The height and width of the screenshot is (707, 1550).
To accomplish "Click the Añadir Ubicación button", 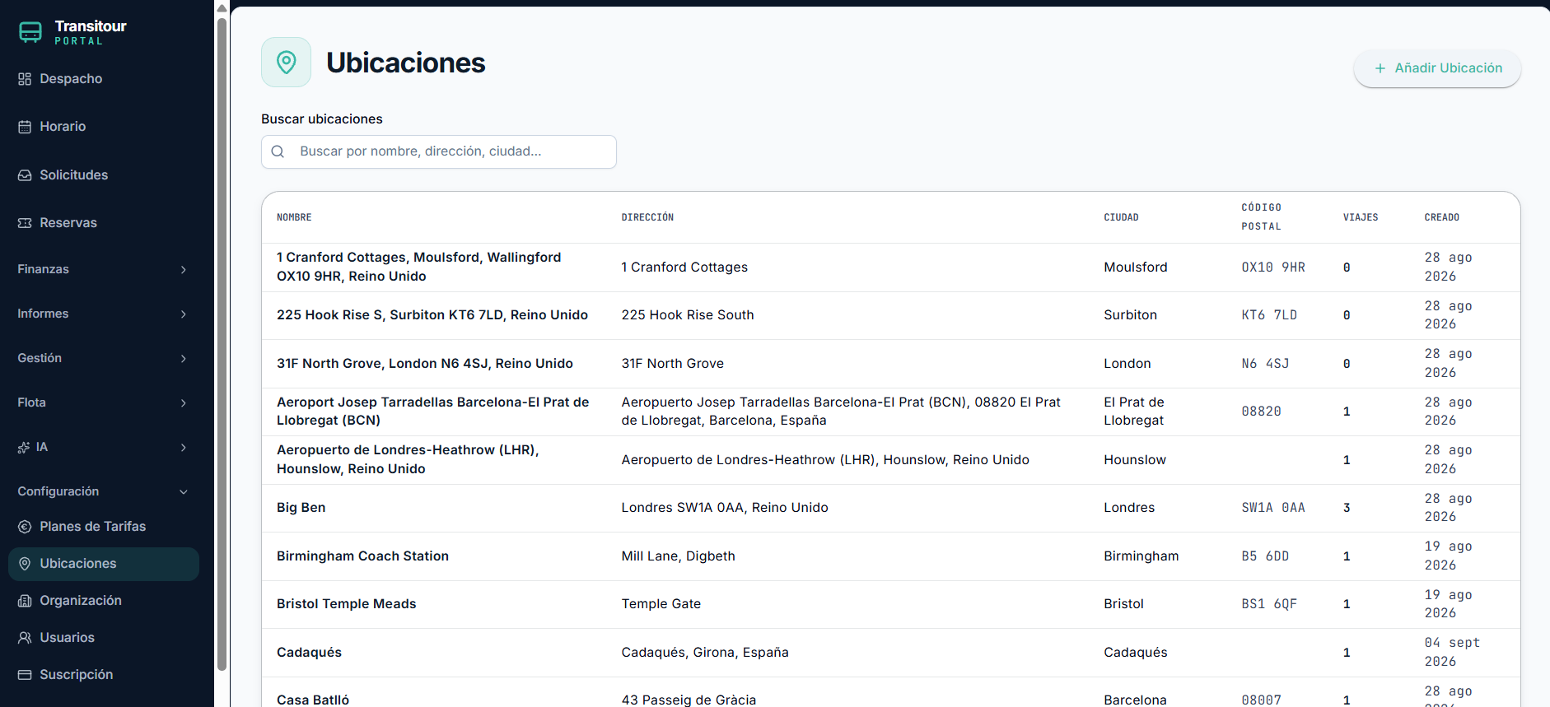I will click(x=1437, y=68).
